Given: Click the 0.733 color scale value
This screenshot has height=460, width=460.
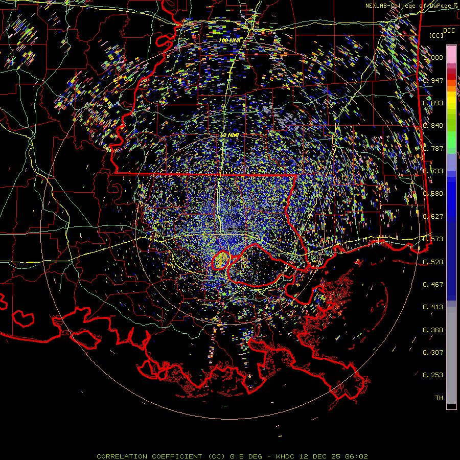Looking at the screenshot, I should 433,171.
